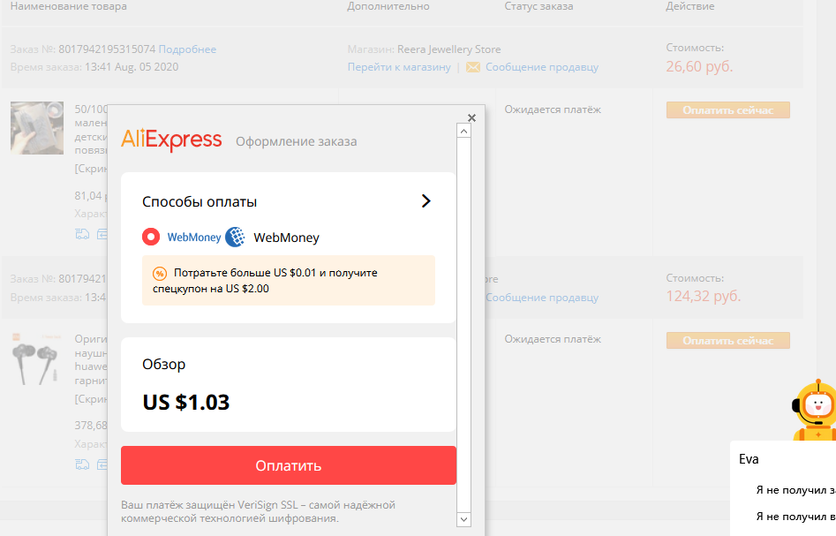Click the Наименование товара column header
This screenshot has height=536, width=836.
pyautogui.click(x=69, y=6)
